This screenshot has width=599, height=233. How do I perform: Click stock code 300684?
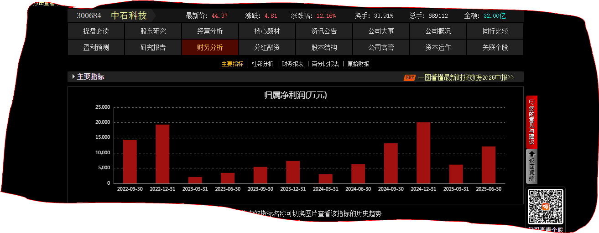(89, 16)
